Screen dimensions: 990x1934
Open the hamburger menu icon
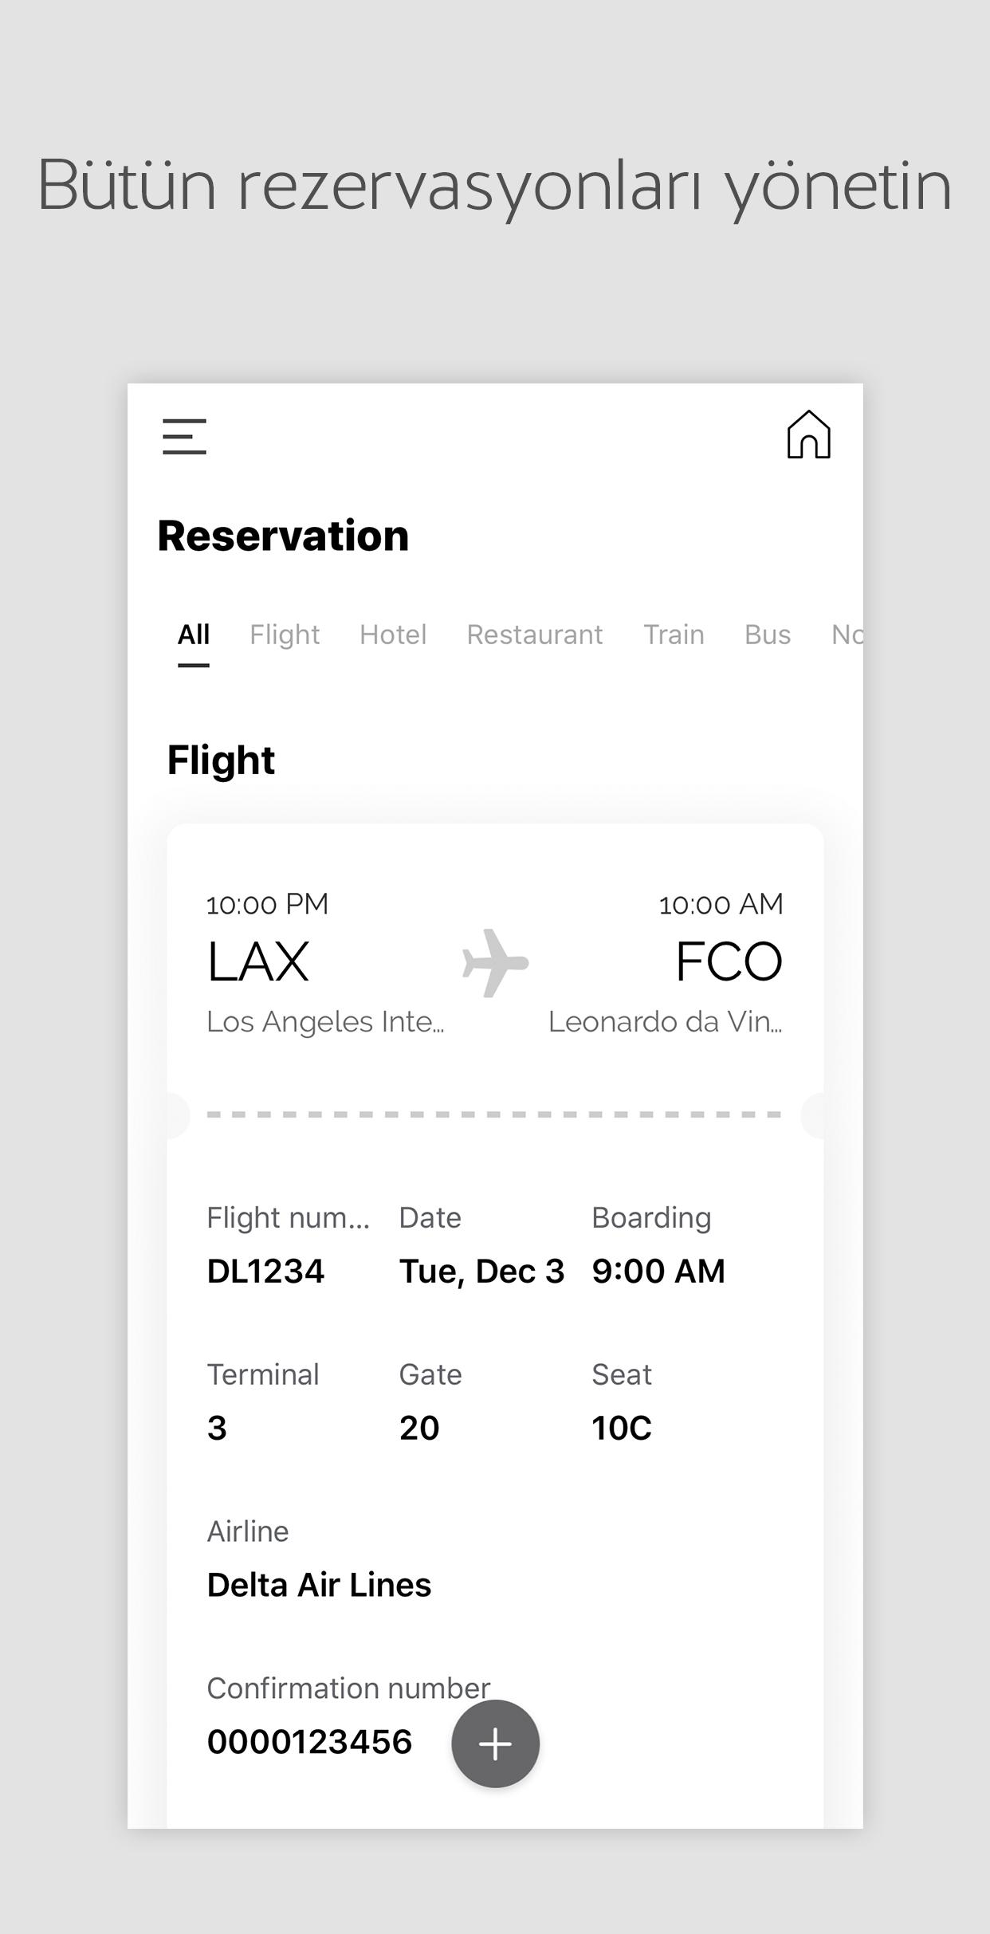coord(184,436)
